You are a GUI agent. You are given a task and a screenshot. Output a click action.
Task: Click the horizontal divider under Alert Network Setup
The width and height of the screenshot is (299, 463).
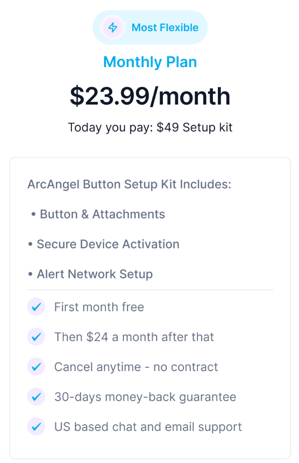tap(150, 290)
